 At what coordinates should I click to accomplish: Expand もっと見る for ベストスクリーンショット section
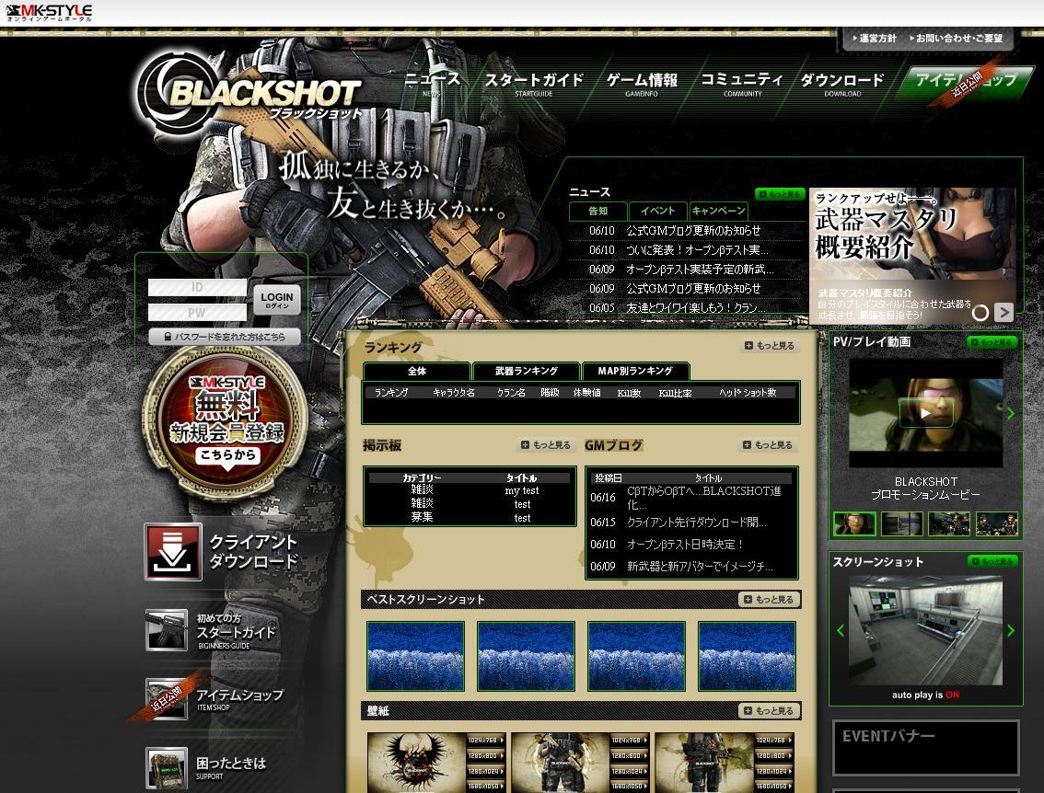coord(769,600)
